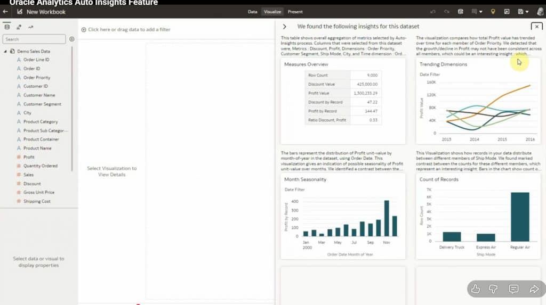Click the workbook chart icon beside New Workbook

click(x=20, y=12)
